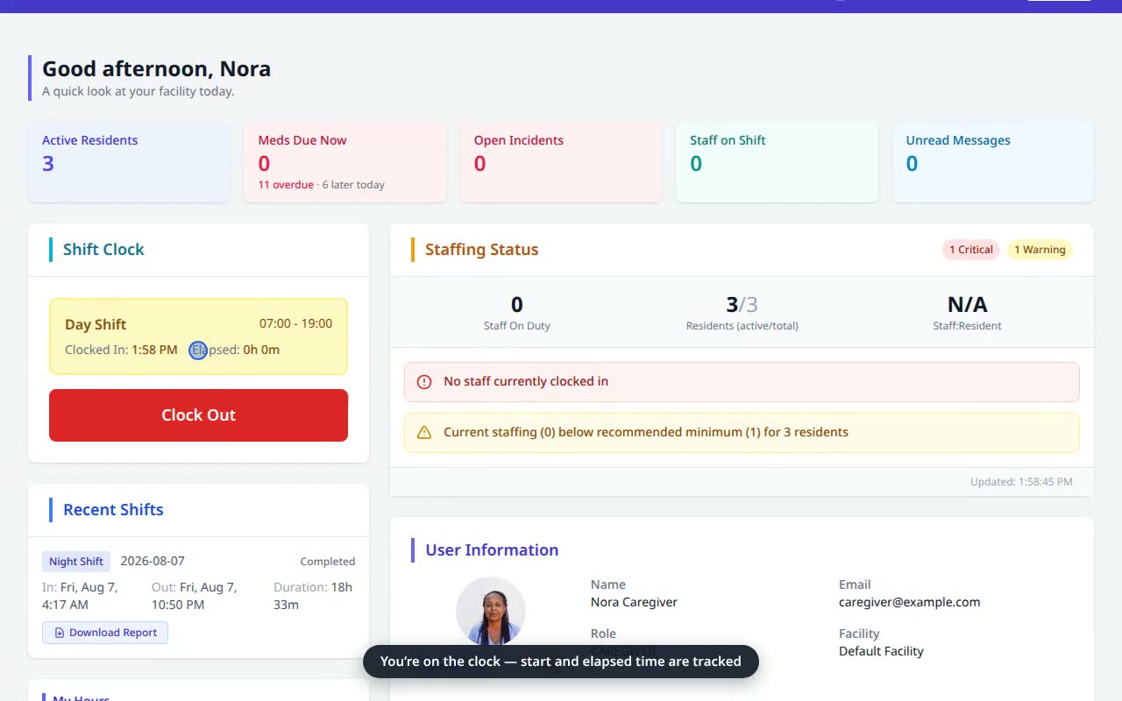The image size is (1122, 701).
Task: Click the 1 Critical badge
Action: click(x=971, y=250)
